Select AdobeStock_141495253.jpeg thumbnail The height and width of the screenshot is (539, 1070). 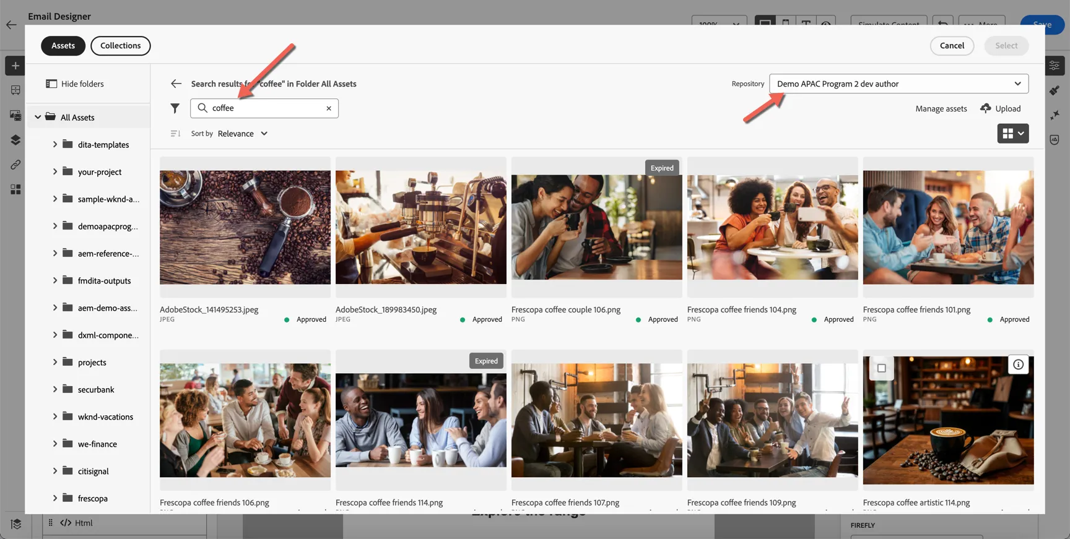tap(245, 227)
